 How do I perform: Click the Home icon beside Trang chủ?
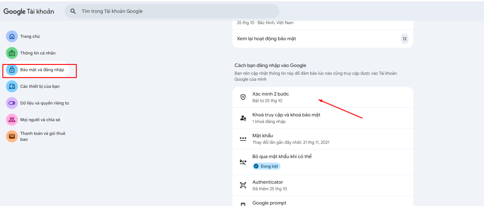click(x=12, y=36)
